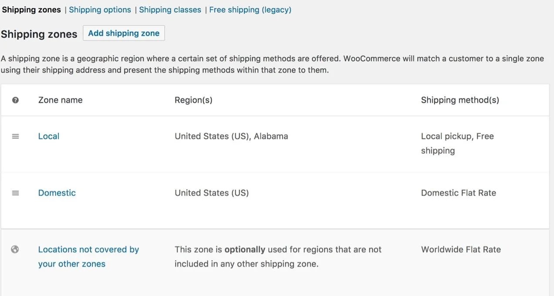Click United States (US), Alabama region text
554x296 pixels.
(231, 136)
